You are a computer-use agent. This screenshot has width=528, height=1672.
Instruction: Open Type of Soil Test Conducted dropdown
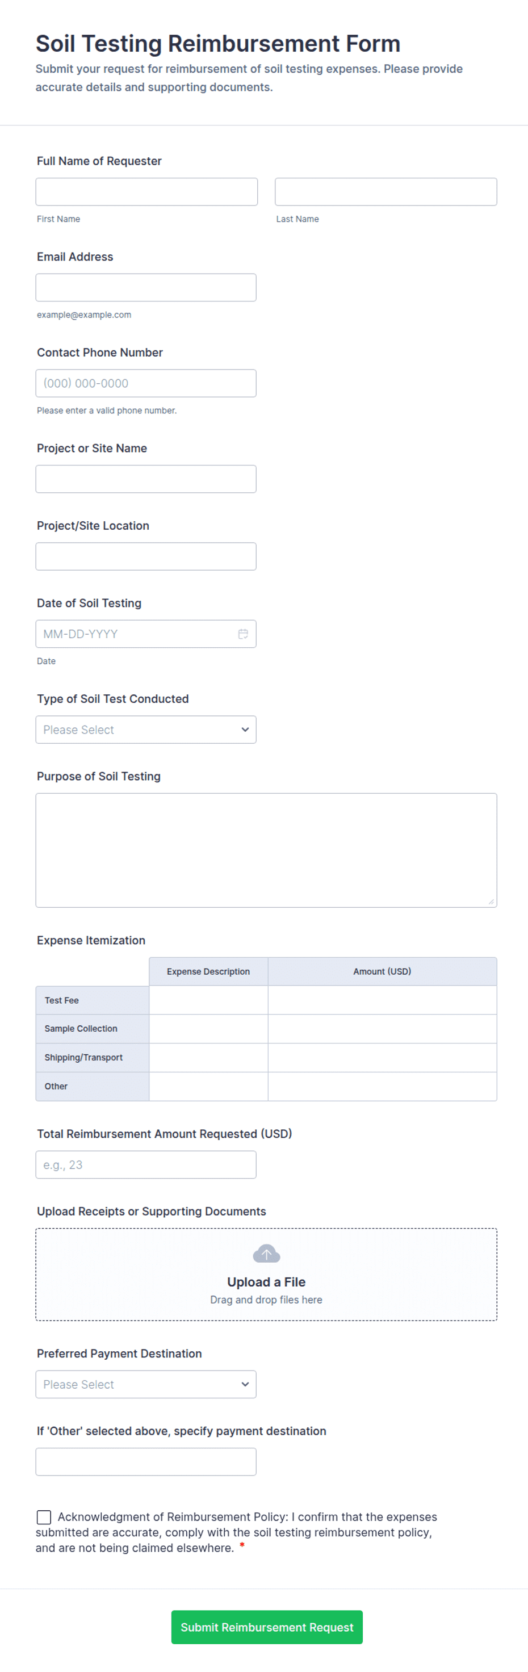click(x=146, y=730)
